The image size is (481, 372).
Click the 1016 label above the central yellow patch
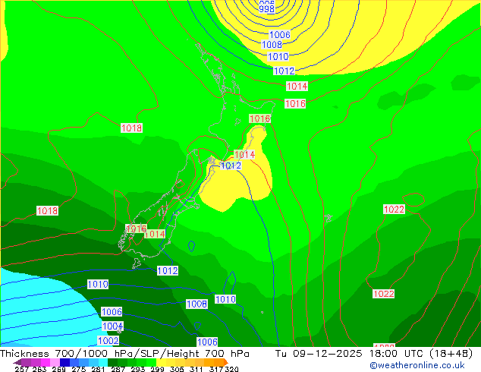[x=259, y=119]
